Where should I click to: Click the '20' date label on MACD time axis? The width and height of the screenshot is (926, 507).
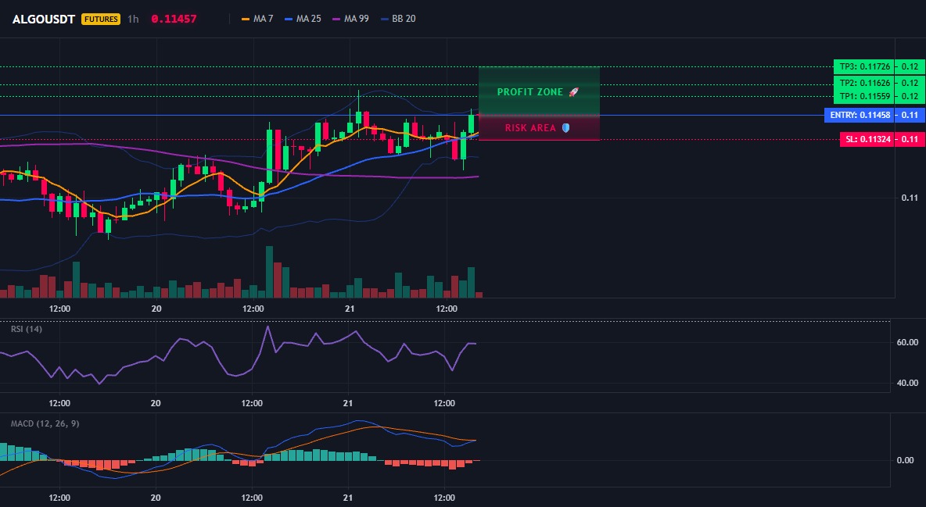[x=156, y=498]
